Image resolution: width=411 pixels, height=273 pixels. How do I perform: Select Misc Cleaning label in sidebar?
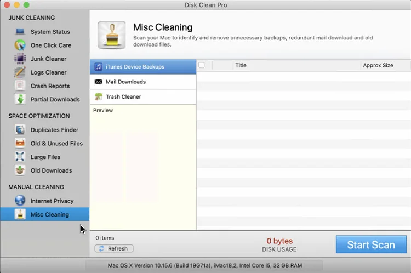point(50,214)
